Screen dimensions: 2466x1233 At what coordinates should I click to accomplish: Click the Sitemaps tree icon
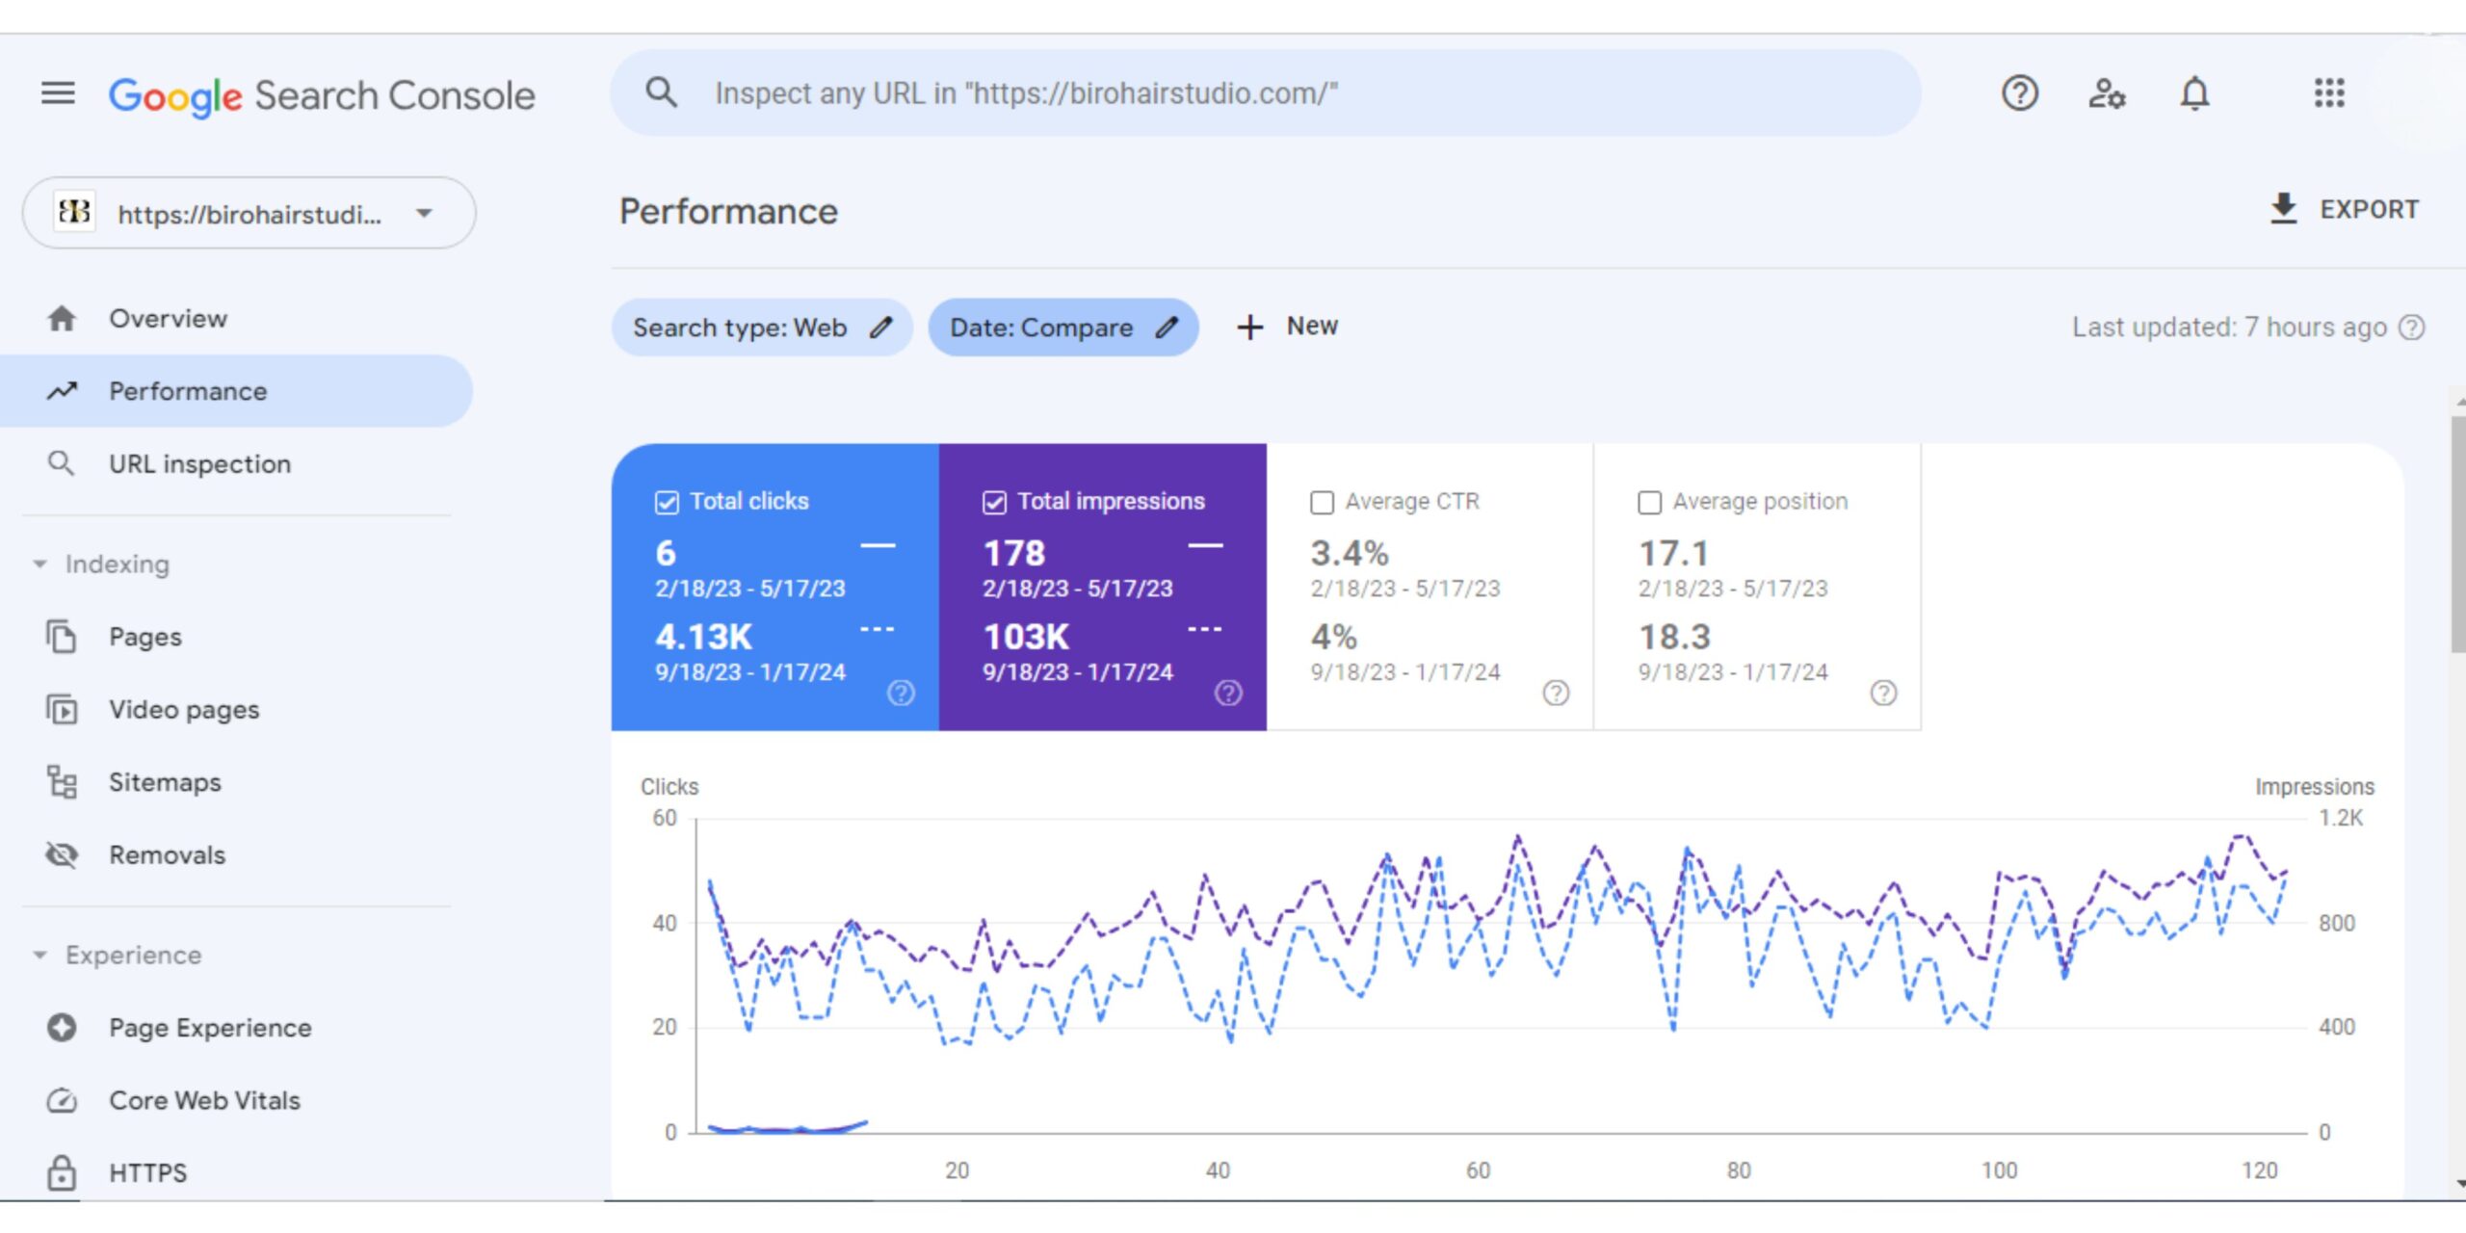[62, 782]
